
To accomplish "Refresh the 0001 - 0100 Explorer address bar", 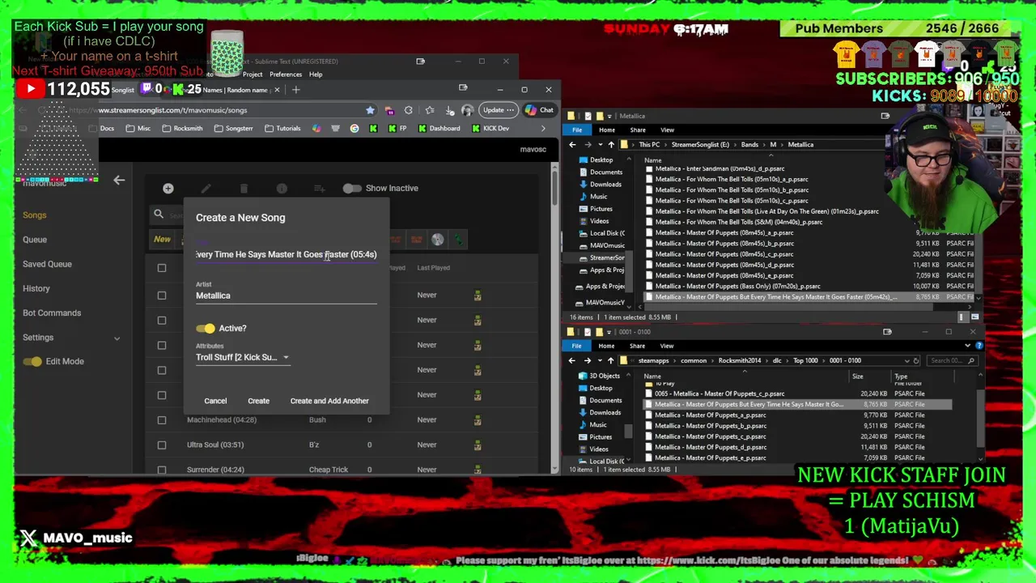I will 915,360.
